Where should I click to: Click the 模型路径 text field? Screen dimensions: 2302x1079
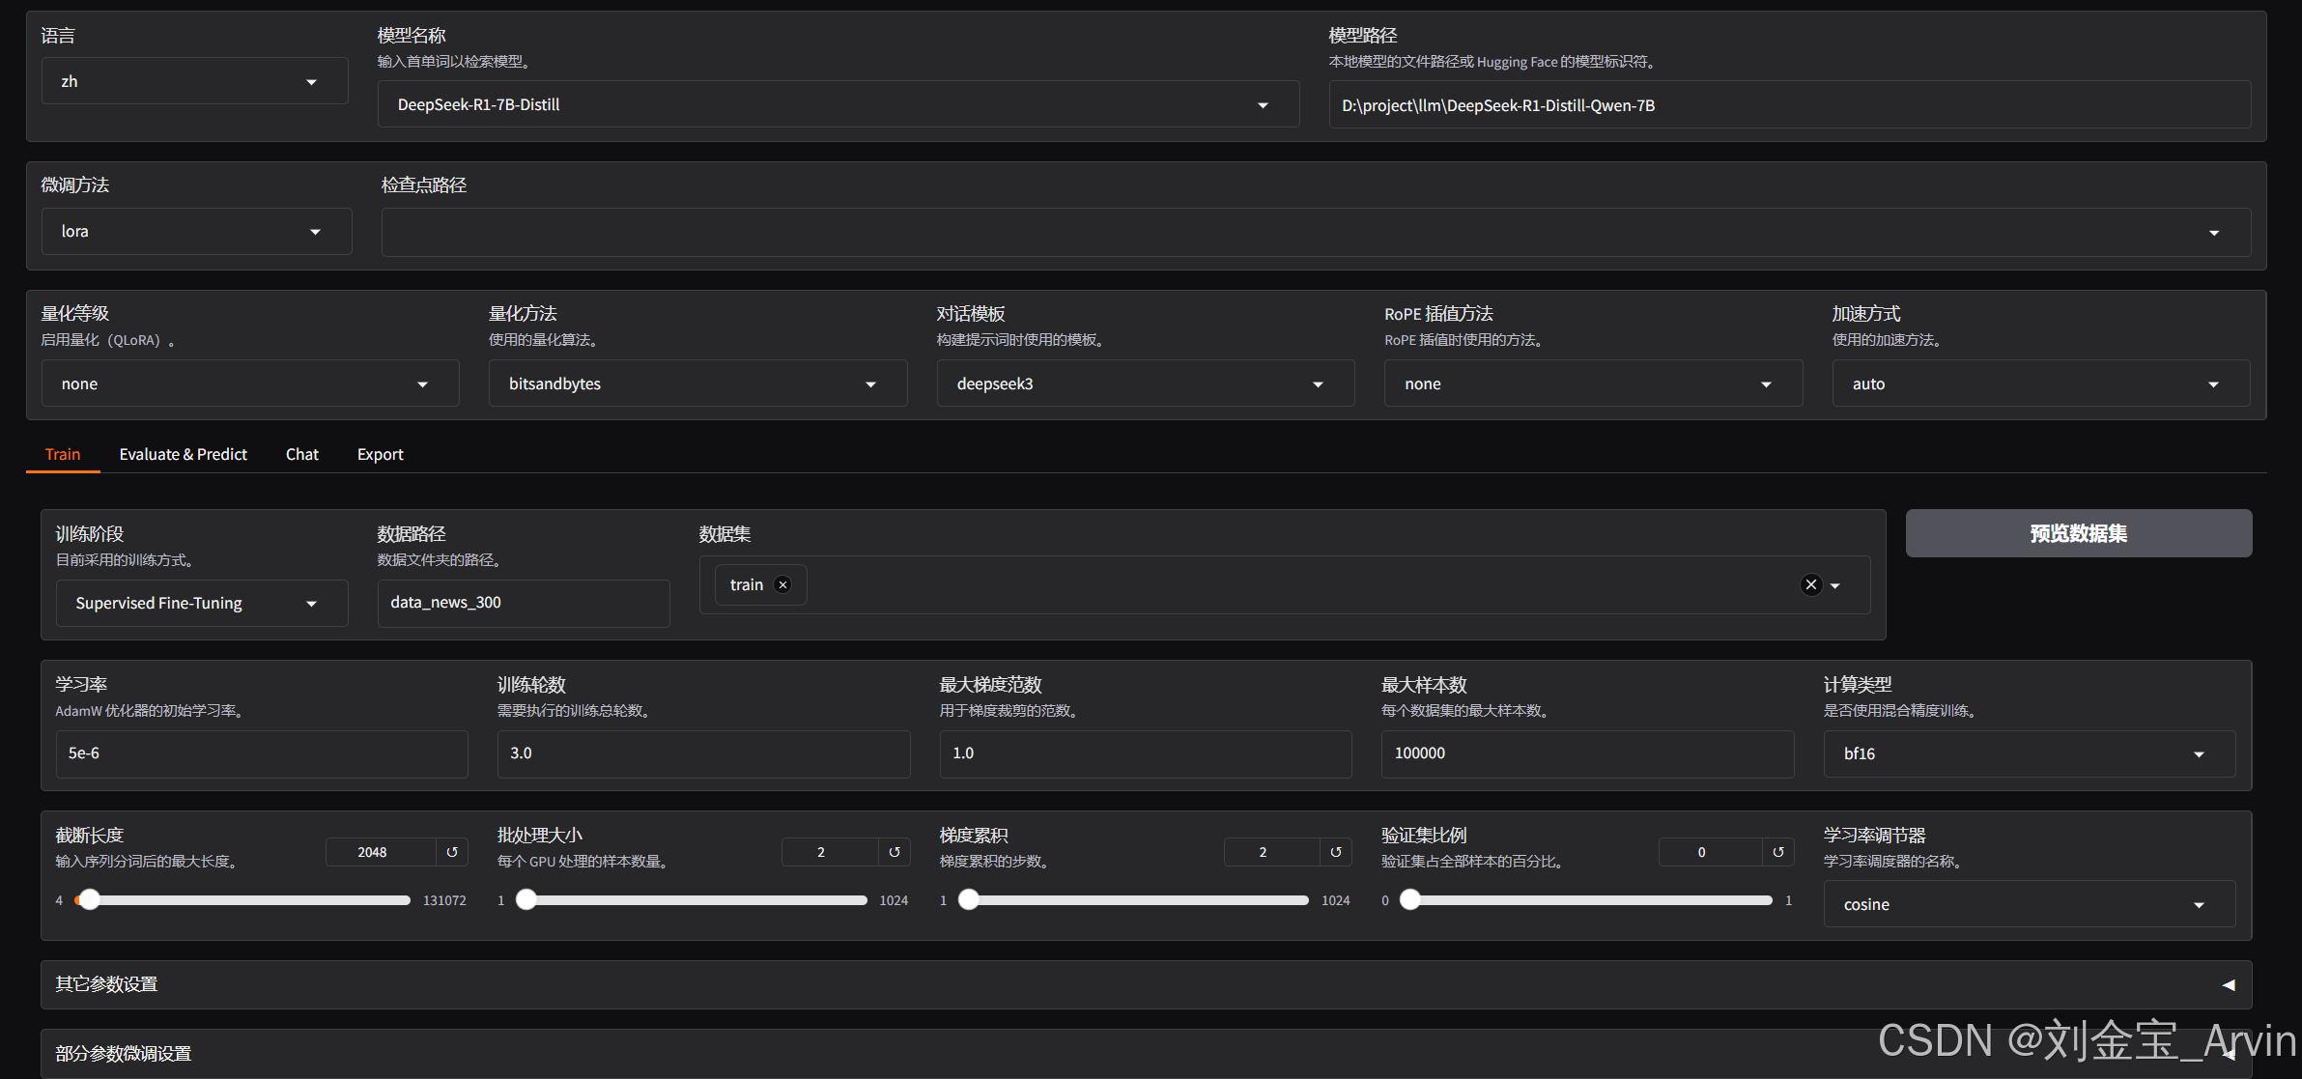(x=1789, y=105)
